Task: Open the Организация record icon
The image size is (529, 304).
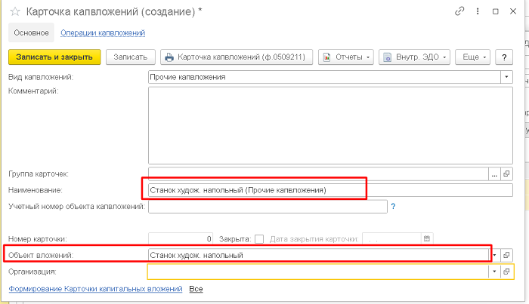Action: [x=506, y=271]
